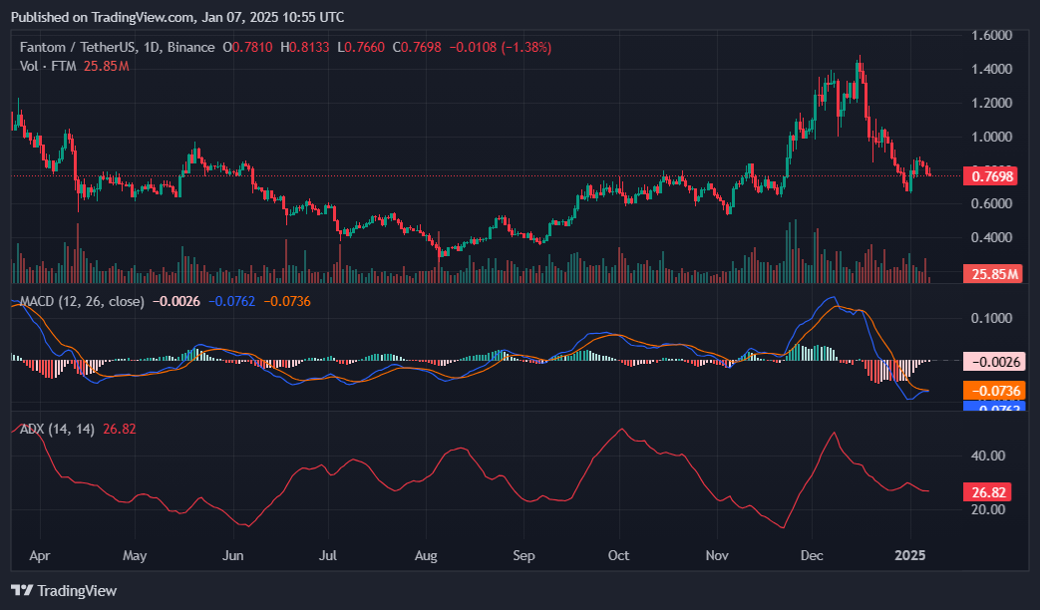Click the orange −0.0736 signal axis tag
1040x610 pixels.
coord(994,391)
